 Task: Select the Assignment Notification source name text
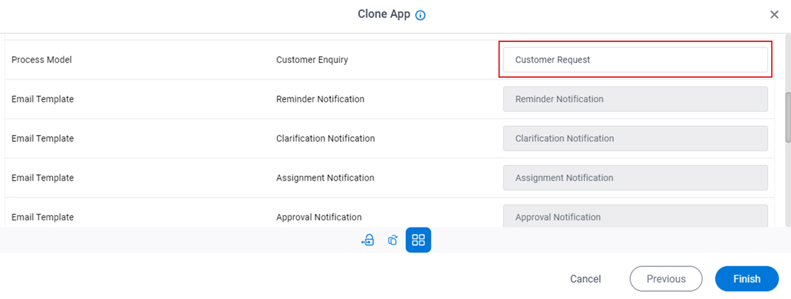point(325,178)
